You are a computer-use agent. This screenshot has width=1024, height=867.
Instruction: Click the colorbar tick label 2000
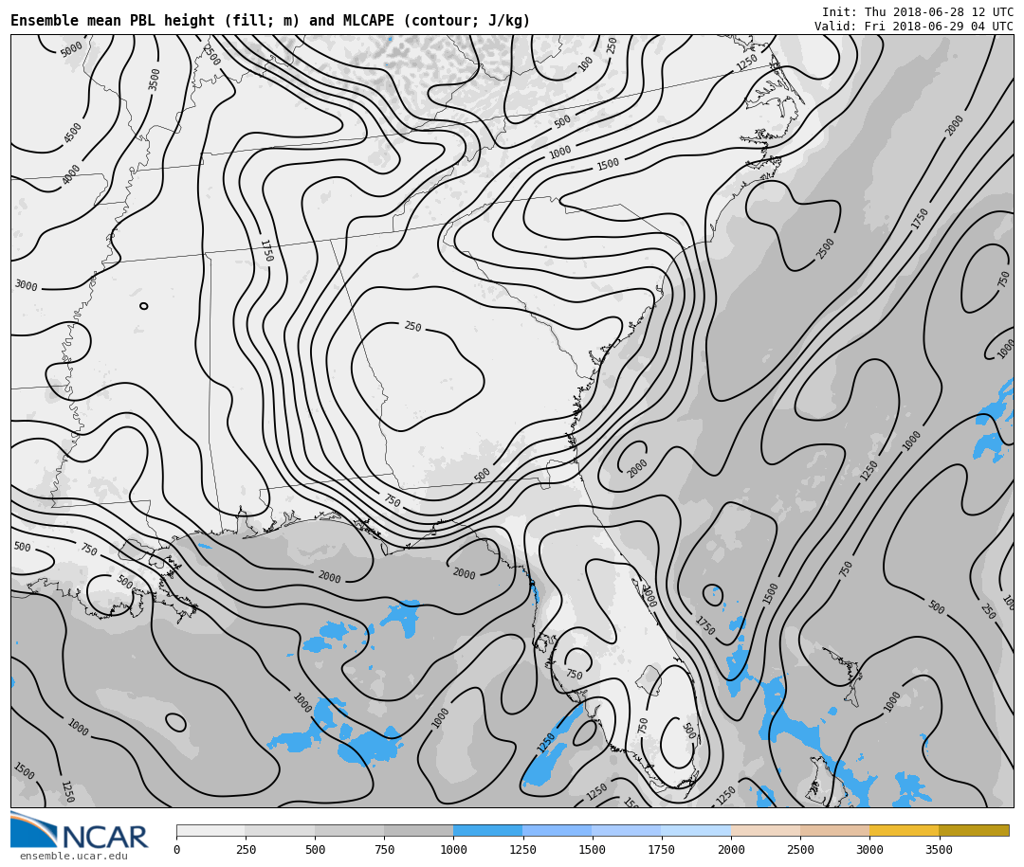coord(731,849)
